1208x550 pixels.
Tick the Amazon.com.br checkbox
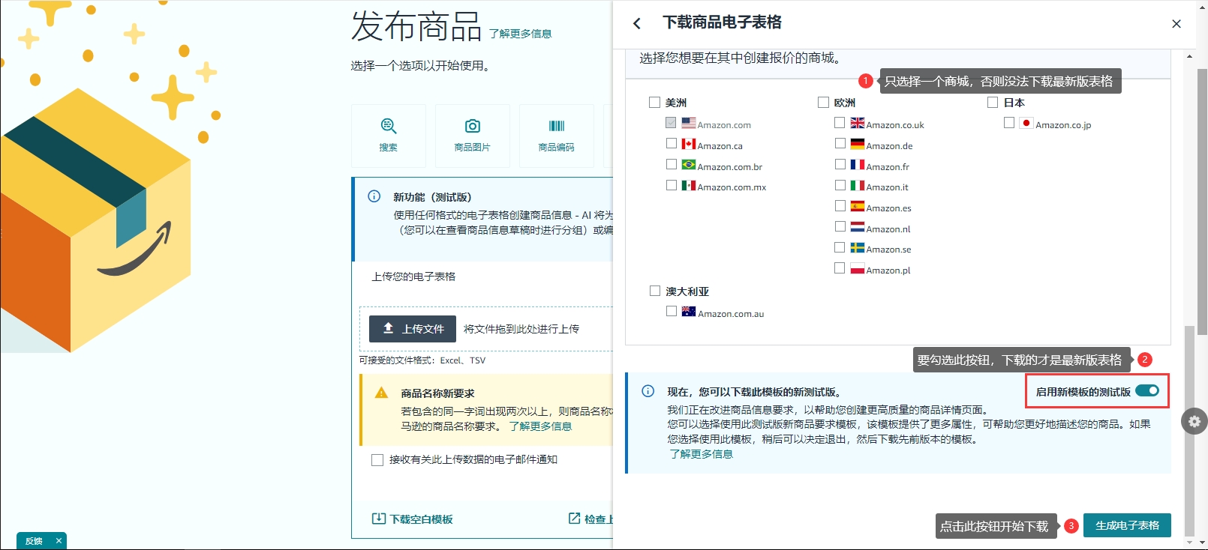[x=672, y=164]
